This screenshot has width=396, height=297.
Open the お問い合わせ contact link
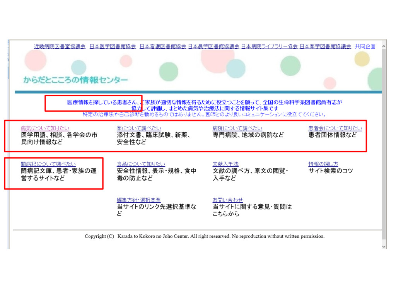tap(227, 200)
